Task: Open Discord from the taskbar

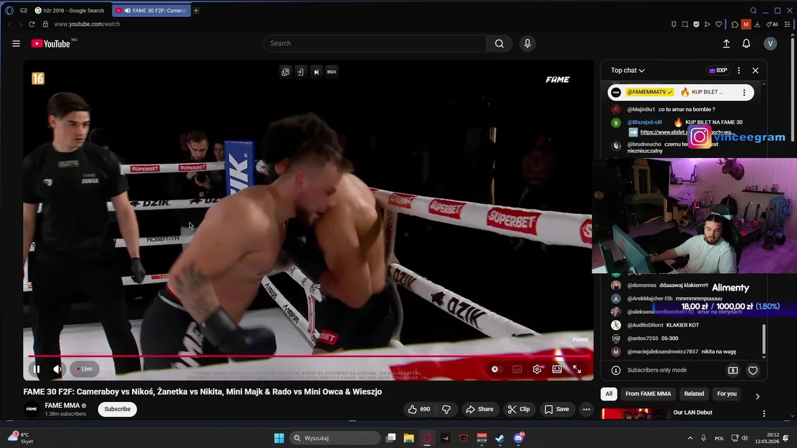Action: [519, 438]
